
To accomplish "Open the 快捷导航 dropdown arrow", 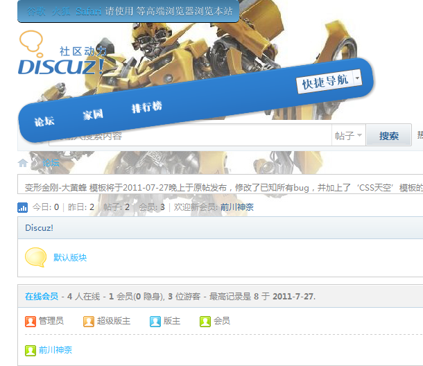I will coord(357,78).
